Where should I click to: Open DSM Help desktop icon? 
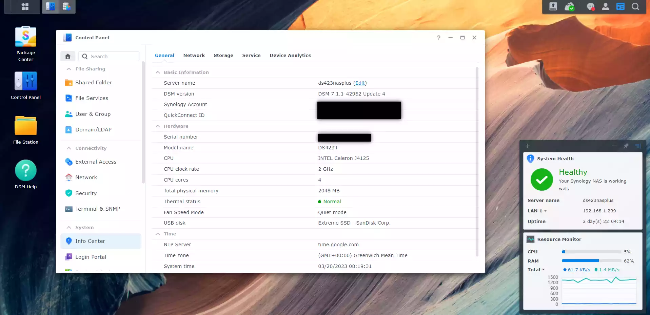(26, 174)
